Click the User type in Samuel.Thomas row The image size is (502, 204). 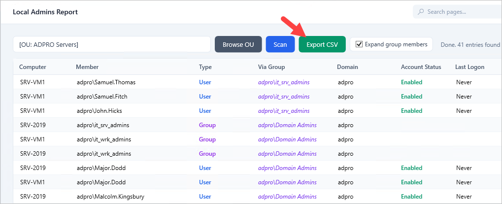(x=205, y=82)
